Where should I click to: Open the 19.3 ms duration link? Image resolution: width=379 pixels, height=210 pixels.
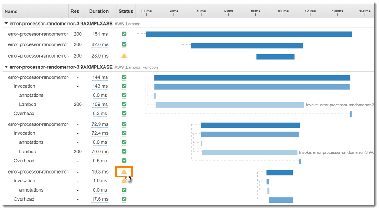[x=100, y=171]
